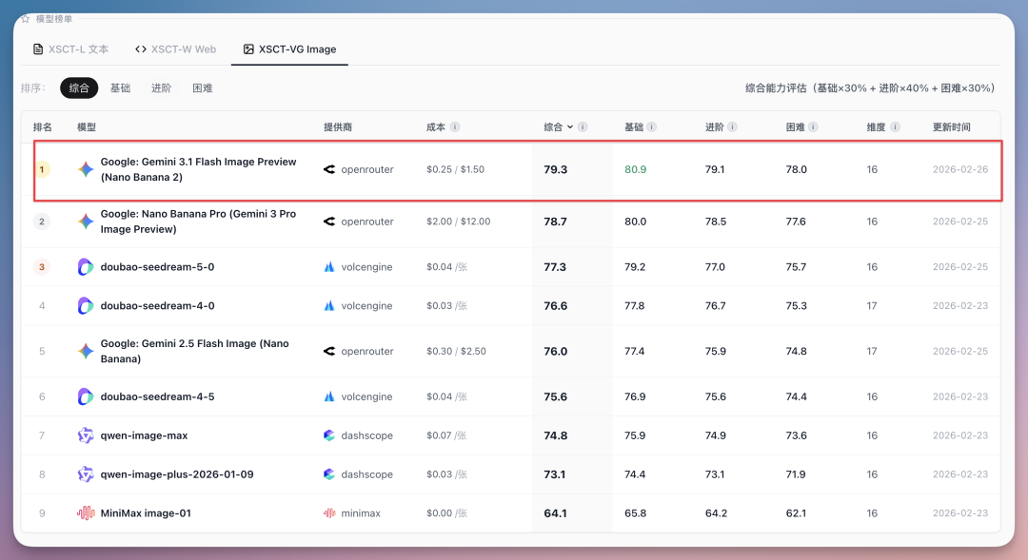Click the info icon next to 基础 header

click(652, 127)
